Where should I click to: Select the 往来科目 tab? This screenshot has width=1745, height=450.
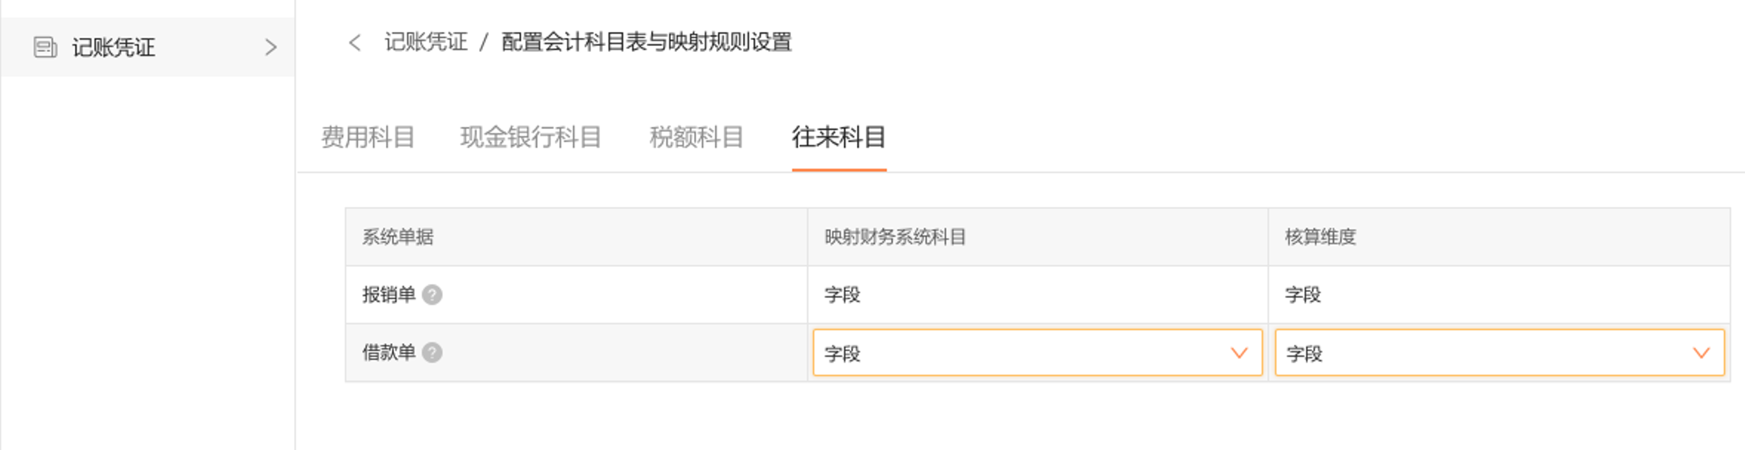click(839, 139)
